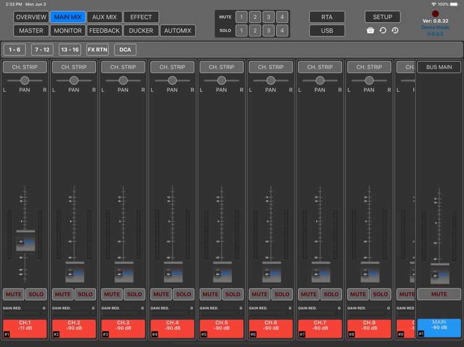Tap the Wi-Fi status icon
This screenshot has width=464, height=347.
[434, 4]
